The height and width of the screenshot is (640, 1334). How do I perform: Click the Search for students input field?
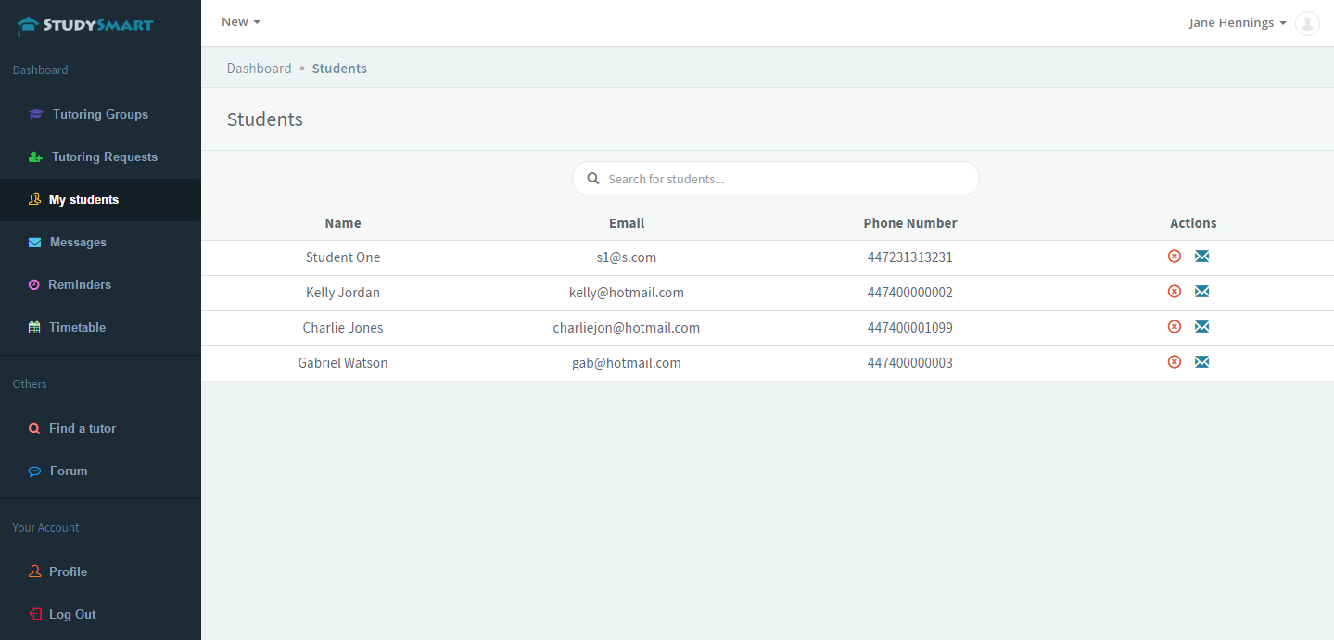click(x=788, y=179)
